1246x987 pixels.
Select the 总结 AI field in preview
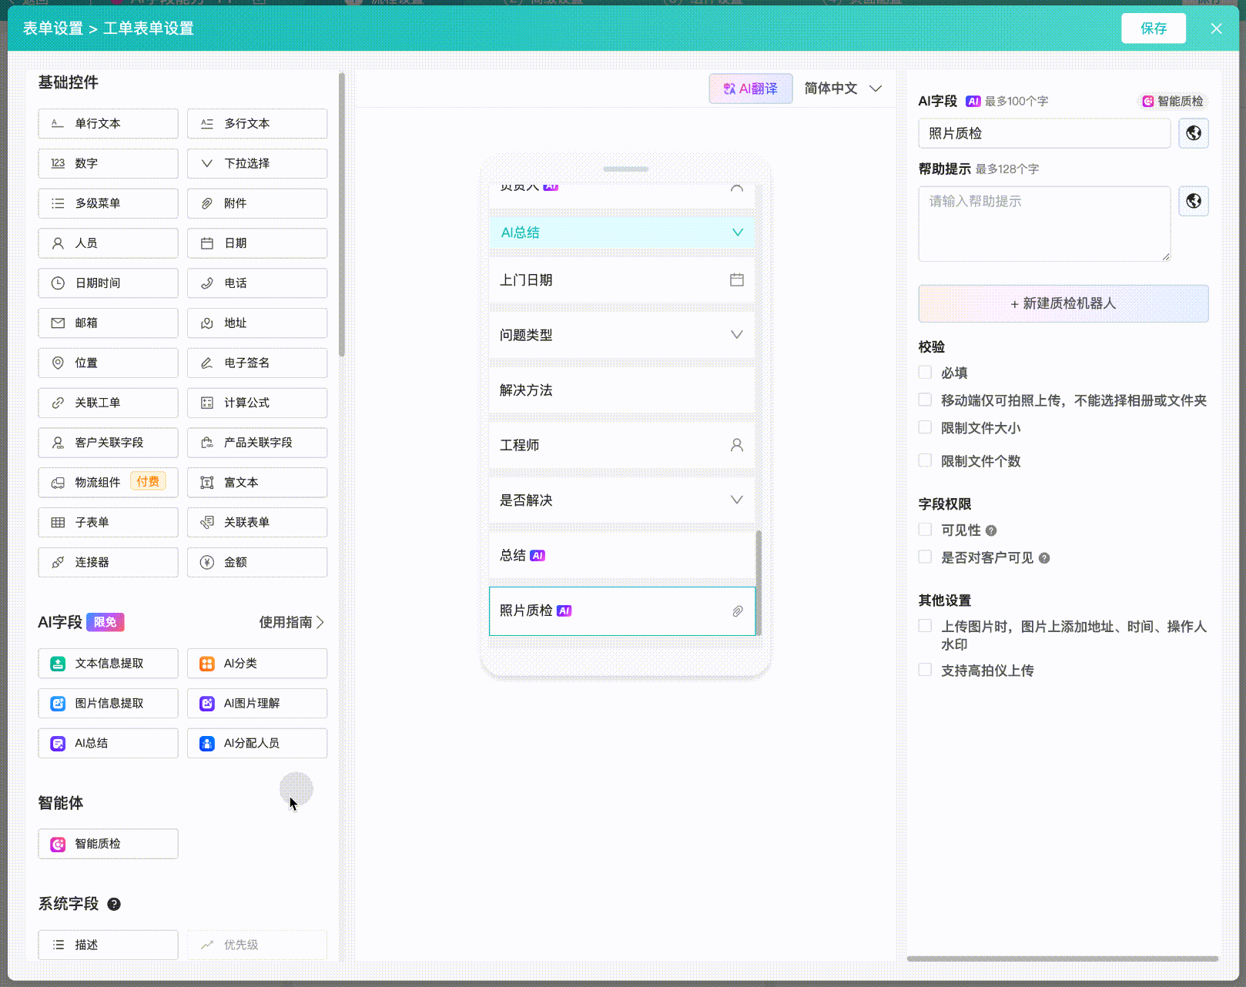622,555
